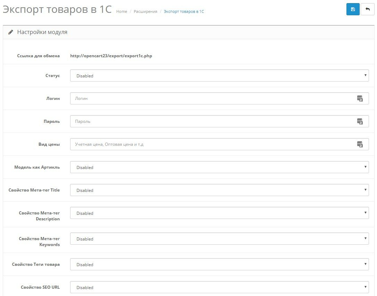Open the Статус dropdown
The width and height of the screenshot is (377, 296).
point(219,76)
